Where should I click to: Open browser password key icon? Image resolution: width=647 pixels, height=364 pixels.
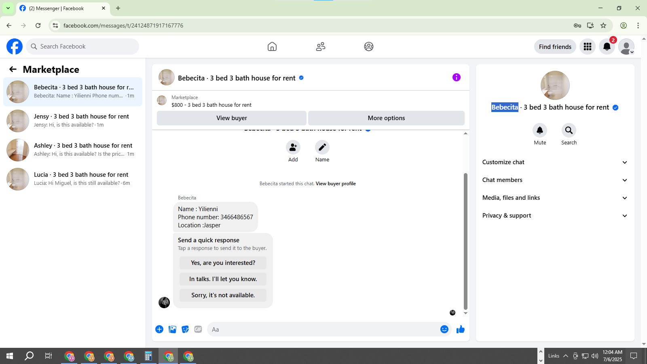click(577, 25)
